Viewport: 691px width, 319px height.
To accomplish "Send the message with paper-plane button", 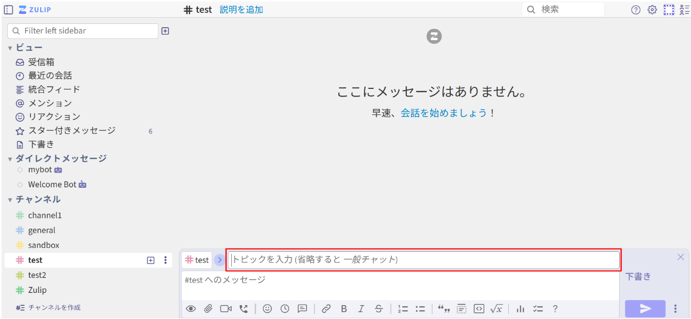I will [645, 308].
